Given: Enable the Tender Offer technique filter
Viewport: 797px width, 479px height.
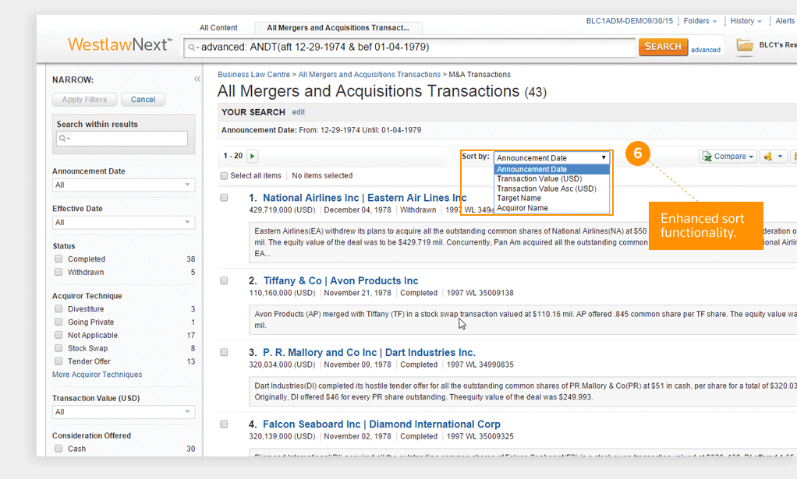Looking at the screenshot, I should (x=58, y=361).
